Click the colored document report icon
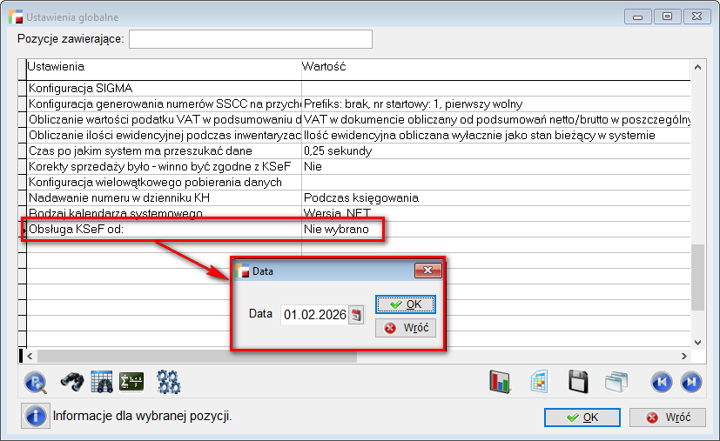The image size is (720, 441). click(539, 381)
